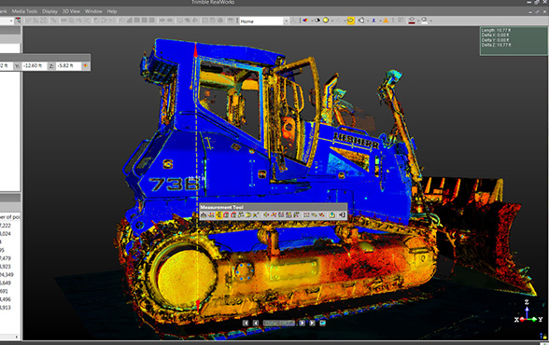Click first icon in Measurement Tool bar
Screen dimensions: 549x345
tap(204, 215)
